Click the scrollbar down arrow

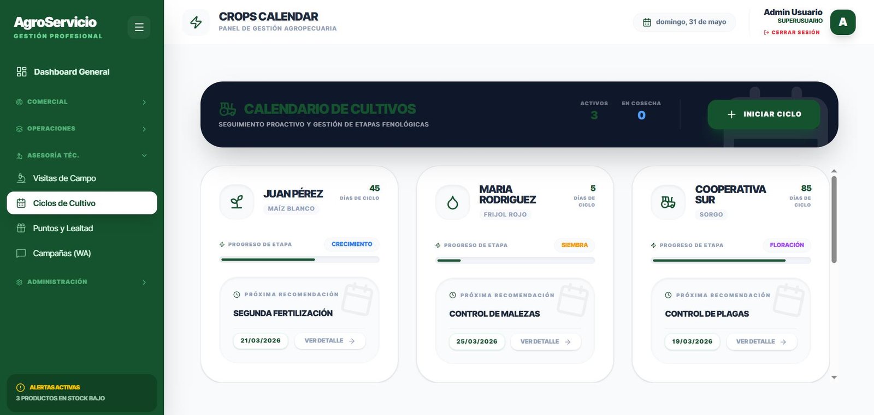point(834,377)
